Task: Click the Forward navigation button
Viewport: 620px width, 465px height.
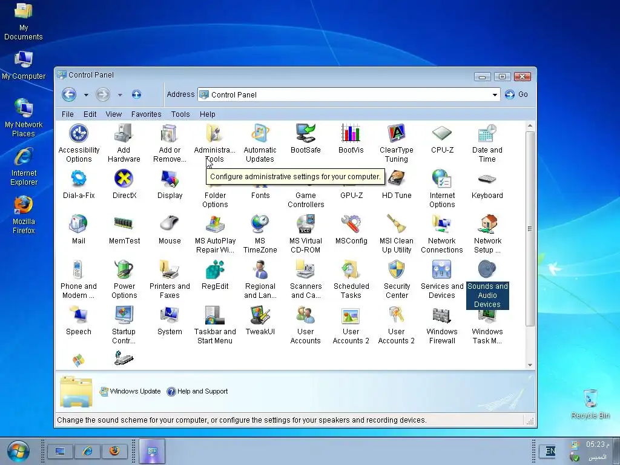Action: point(103,94)
